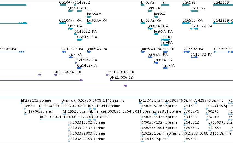Select protein Jon65Ai-PA
Screen dimensions: 233x143
coord(163,60)
